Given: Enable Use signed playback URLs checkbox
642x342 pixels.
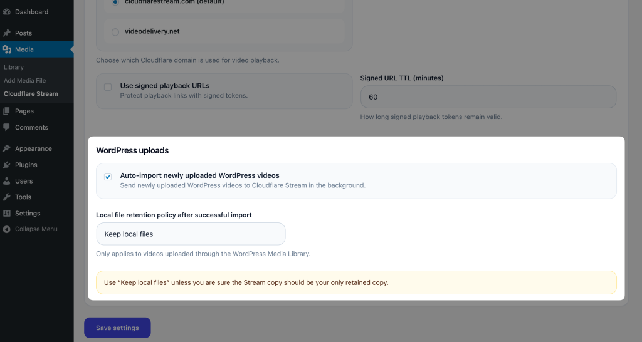Looking at the screenshot, I should click(108, 87).
